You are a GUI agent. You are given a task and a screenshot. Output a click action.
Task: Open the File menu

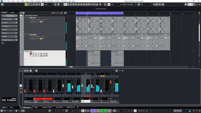[x=5, y=1]
